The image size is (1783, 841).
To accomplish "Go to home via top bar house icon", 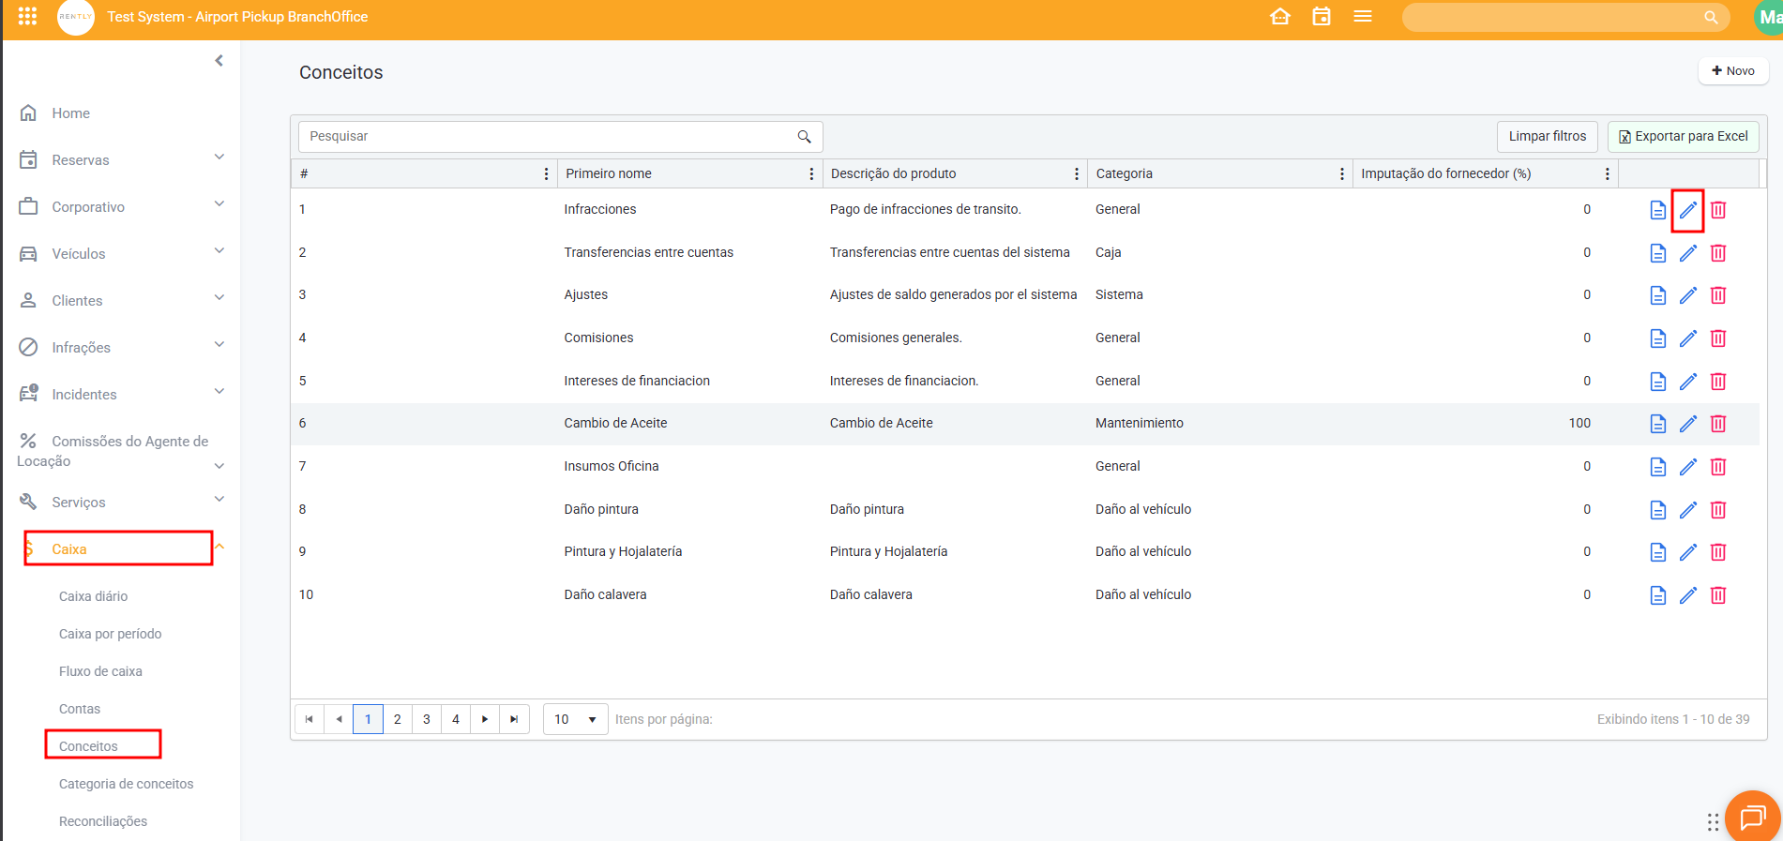I will [1279, 17].
